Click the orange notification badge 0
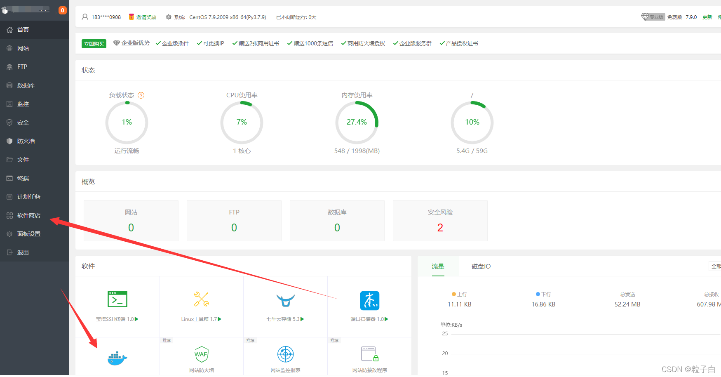Screen dimensions: 721x377 (x=63, y=10)
